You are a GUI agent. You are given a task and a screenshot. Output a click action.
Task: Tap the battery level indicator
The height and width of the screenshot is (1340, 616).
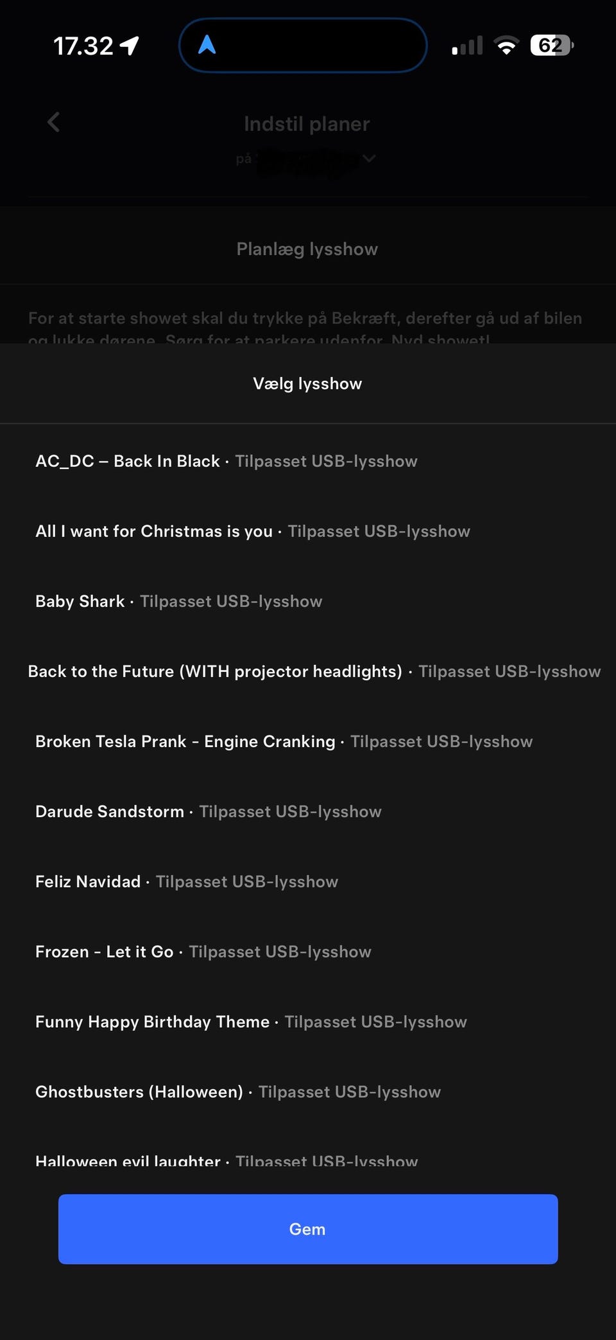(551, 46)
